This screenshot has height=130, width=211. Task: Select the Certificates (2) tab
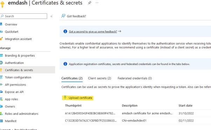pyautogui.click(x=72, y=78)
